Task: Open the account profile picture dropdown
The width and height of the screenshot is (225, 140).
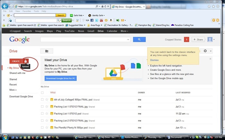Action: click(x=211, y=39)
